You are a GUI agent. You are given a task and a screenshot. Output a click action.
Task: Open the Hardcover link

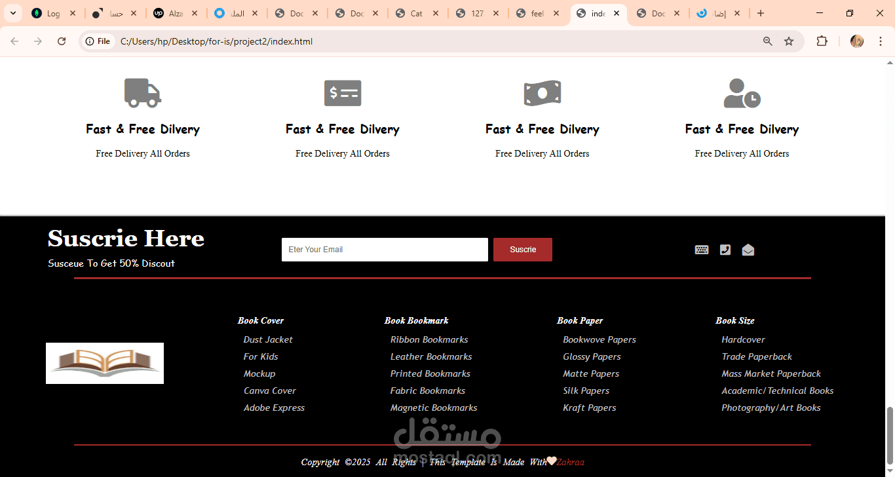[743, 339]
